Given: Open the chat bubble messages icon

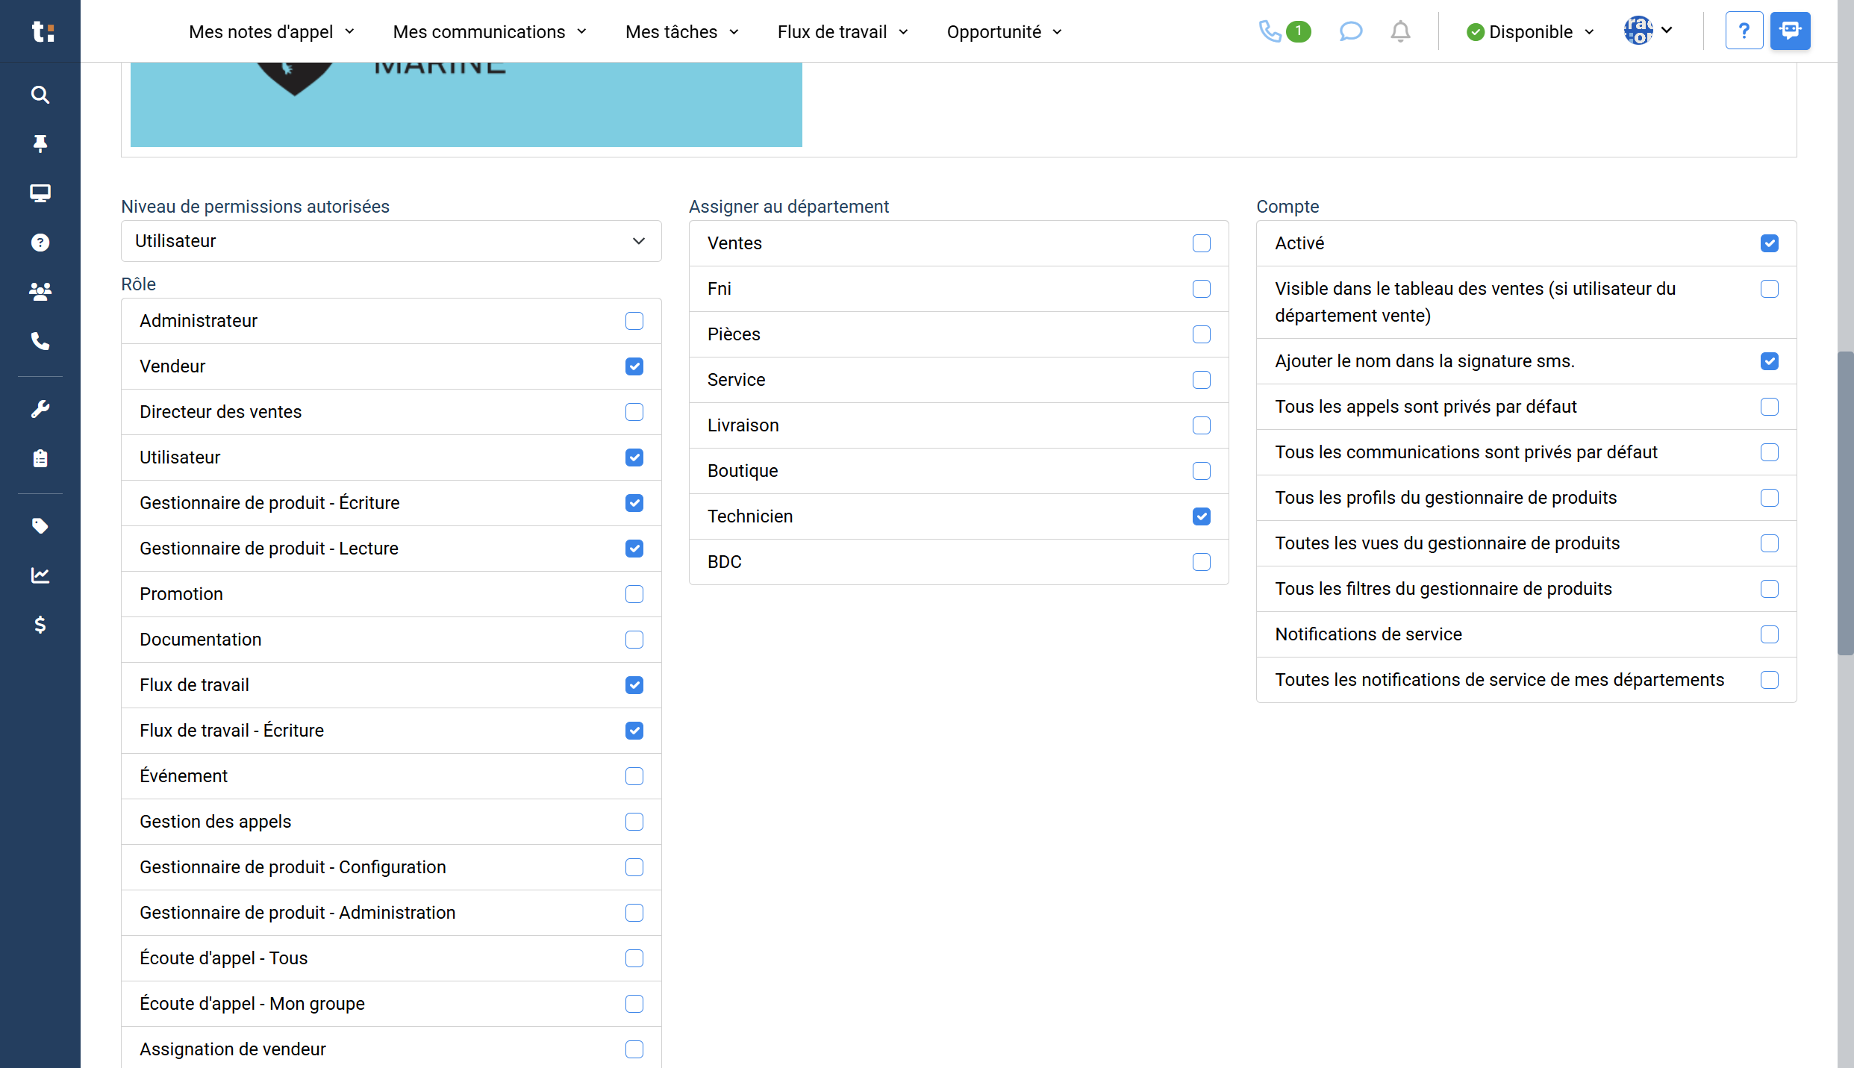Looking at the screenshot, I should 1350,31.
